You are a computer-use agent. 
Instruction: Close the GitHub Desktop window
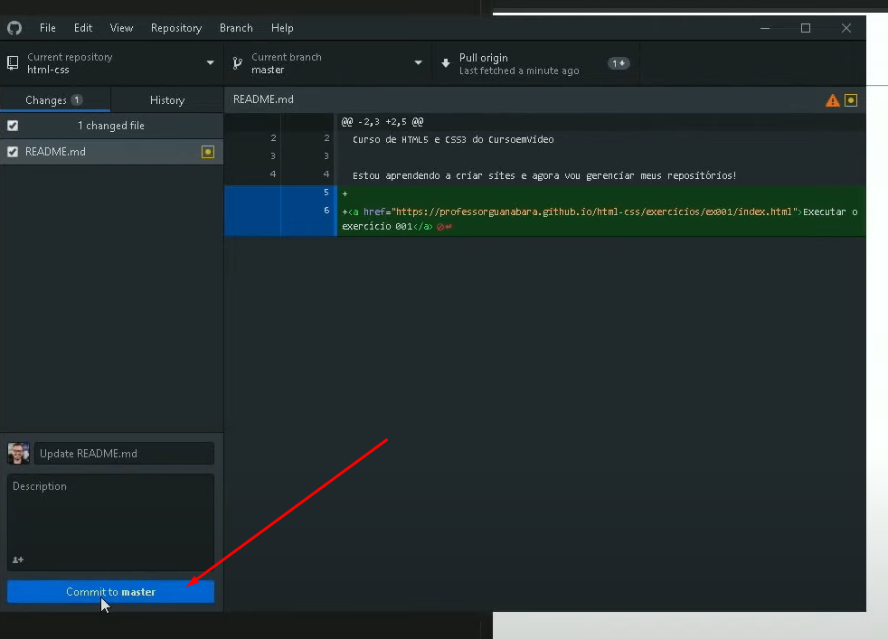[x=846, y=28]
